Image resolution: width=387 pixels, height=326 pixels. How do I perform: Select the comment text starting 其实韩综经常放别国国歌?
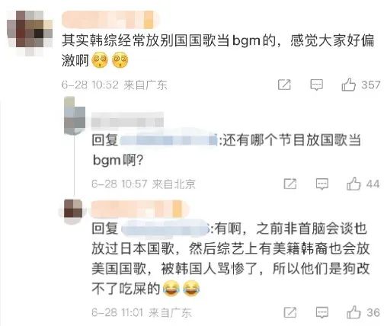click(218, 50)
